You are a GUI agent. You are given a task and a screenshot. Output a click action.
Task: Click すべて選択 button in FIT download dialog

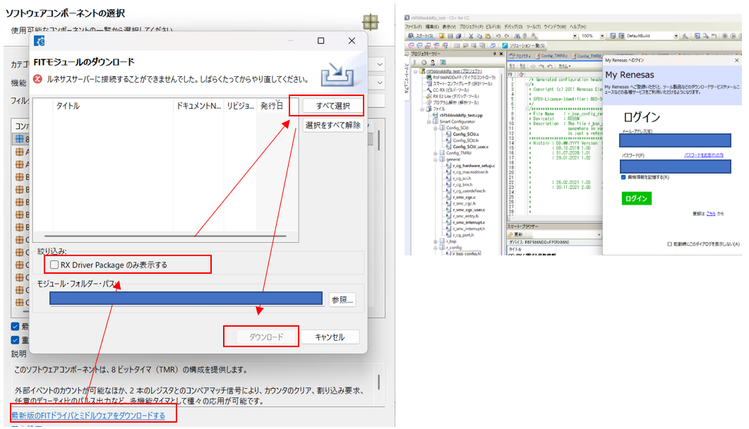point(333,105)
